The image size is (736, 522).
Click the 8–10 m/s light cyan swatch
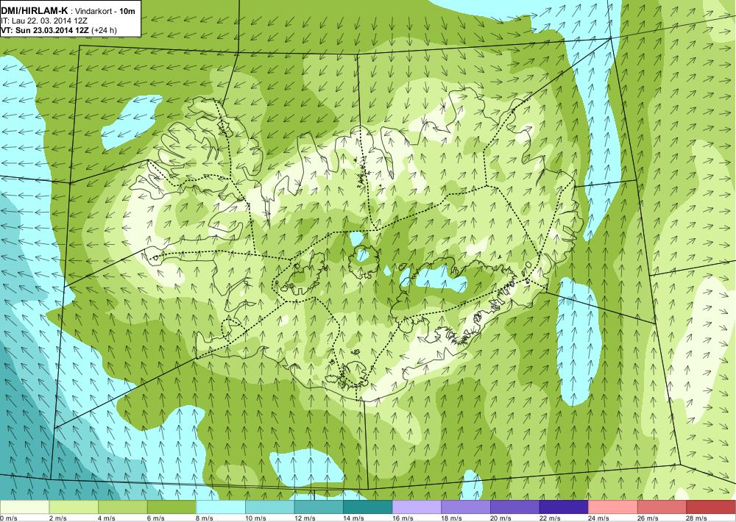tap(221, 507)
